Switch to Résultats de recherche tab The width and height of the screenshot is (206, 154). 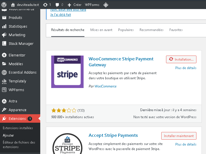coord(68,30)
